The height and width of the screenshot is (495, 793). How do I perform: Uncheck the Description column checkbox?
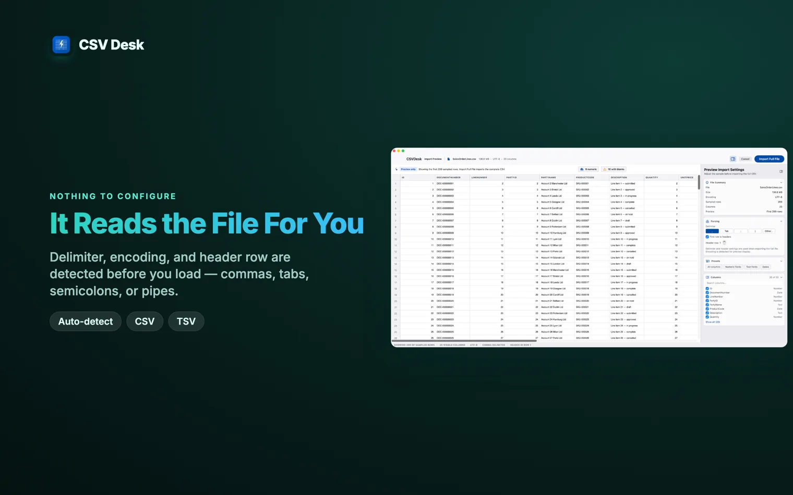pos(707,313)
